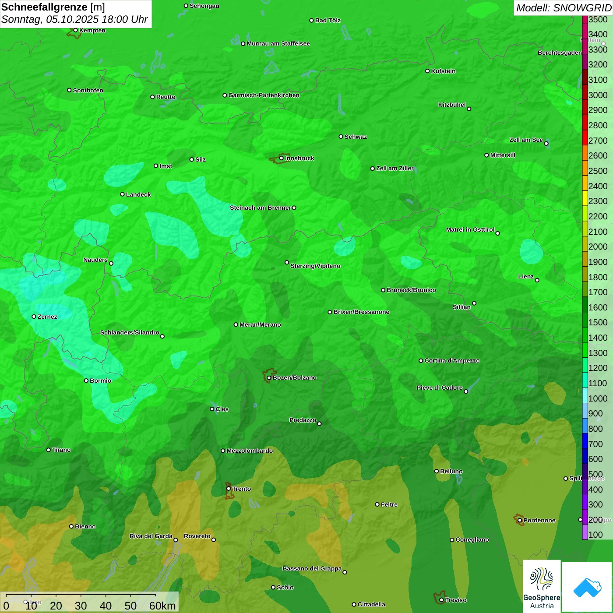Select the Pordenone label
The width and height of the screenshot is (613, 613).
click(539, 520)
